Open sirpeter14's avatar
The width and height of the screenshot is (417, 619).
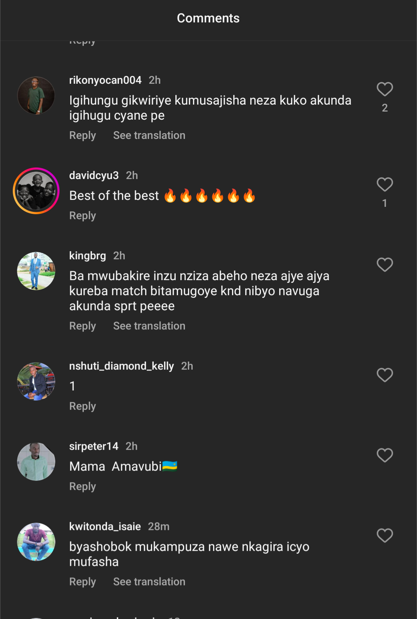[x=36, y=462]
